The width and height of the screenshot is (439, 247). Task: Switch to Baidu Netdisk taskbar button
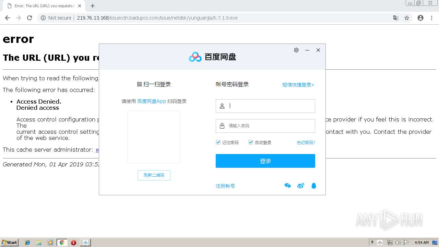point(85,243)
